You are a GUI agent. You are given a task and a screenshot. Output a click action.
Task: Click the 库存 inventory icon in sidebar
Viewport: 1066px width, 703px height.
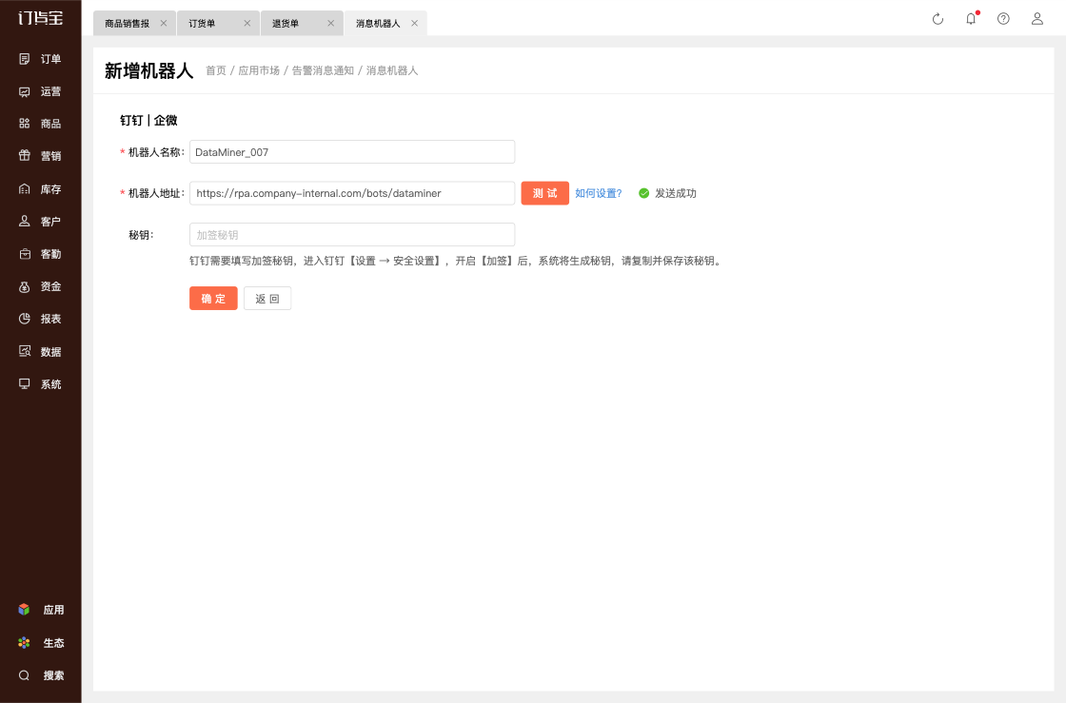pos(25,189)
